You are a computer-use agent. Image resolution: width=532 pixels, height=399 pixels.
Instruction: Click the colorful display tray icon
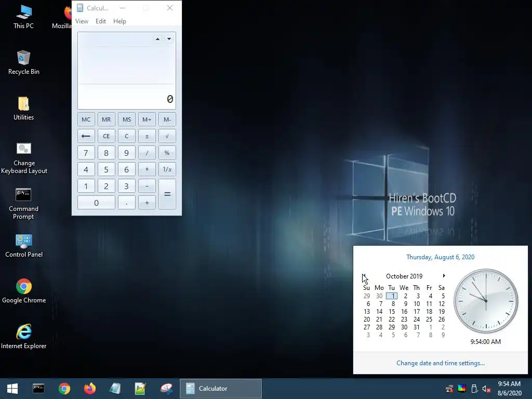pyautogui.click(x=462, y=389)
